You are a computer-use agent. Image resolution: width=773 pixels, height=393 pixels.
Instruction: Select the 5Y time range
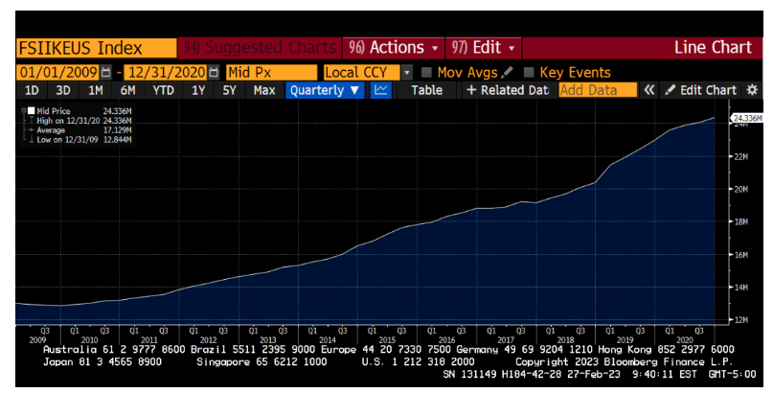[229, 90]
